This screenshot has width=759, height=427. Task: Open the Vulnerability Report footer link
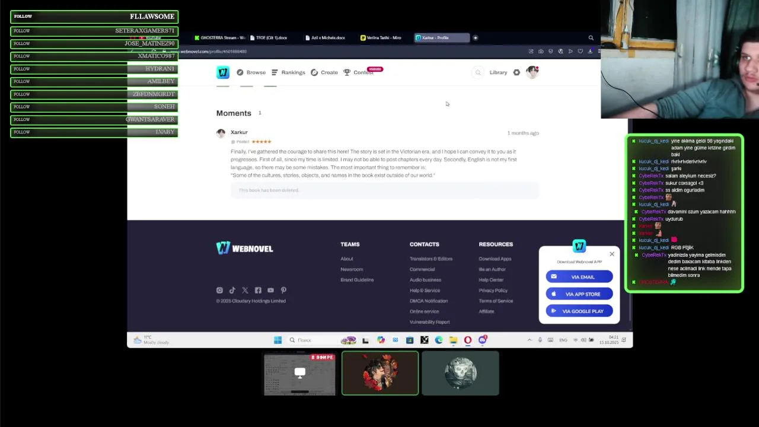(x=429, y=322)
